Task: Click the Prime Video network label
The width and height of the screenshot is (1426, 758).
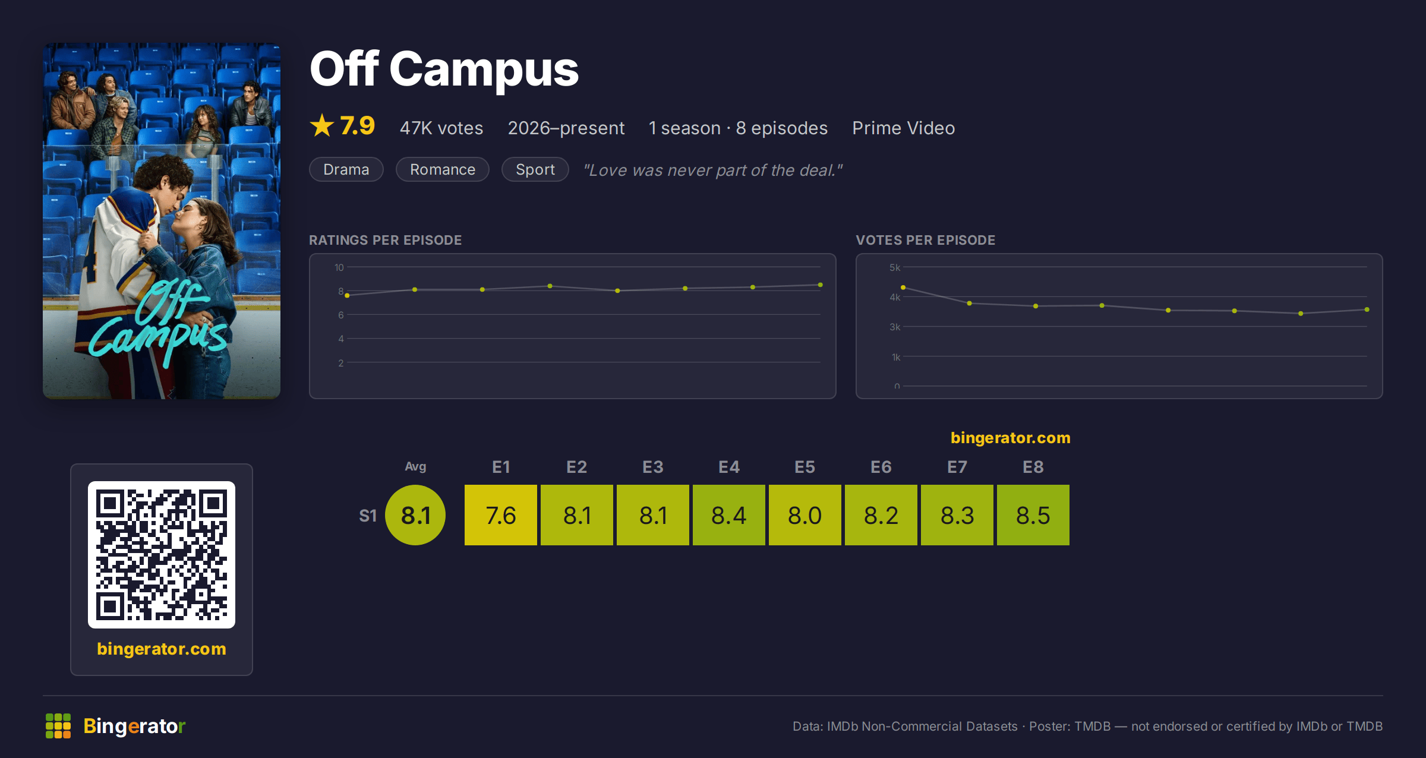Action: [904, 128]
